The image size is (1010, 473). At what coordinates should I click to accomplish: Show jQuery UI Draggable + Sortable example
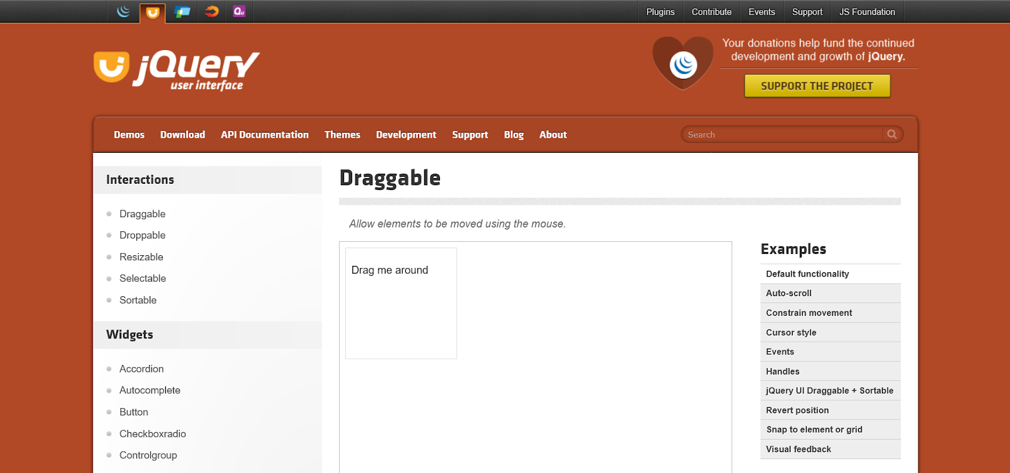click(831, 391)
